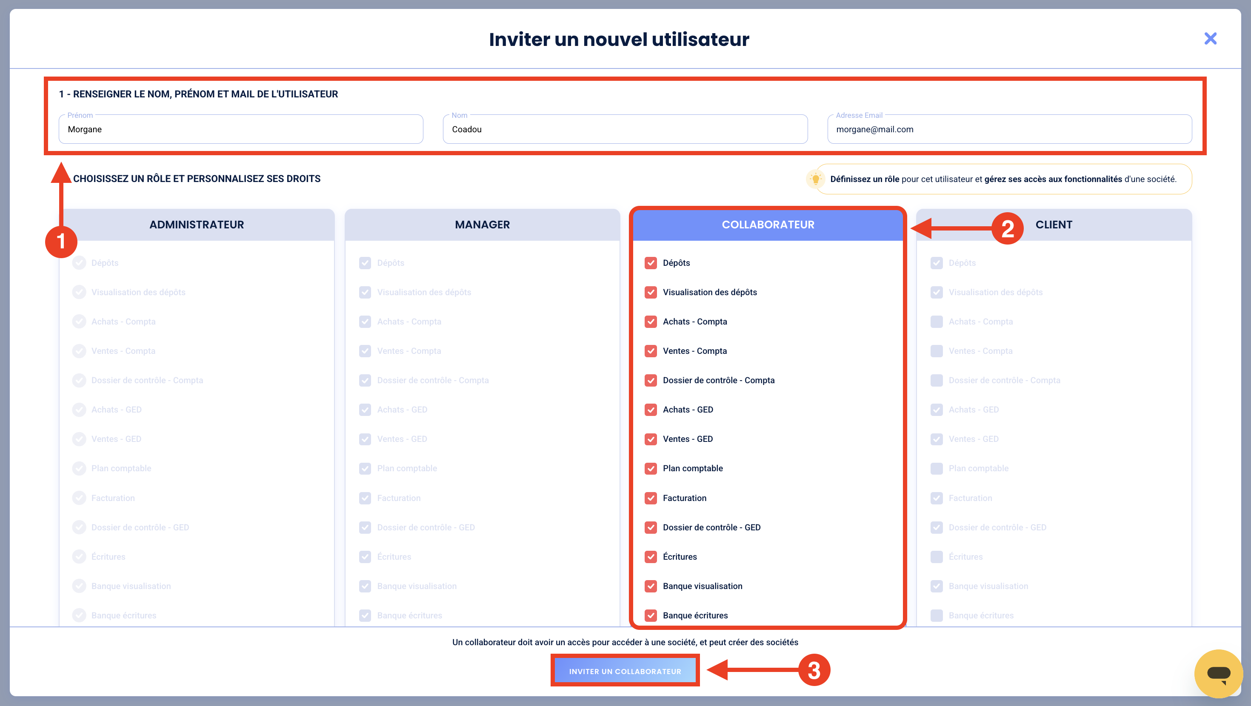Toggle Ventes - Compta for Collaborateur
Viewport: 1251px width, 706px height.
651,351
